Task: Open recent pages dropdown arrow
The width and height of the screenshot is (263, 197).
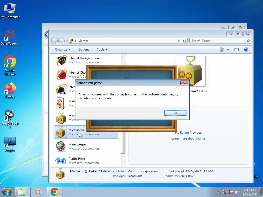Action: pos(67,41)
